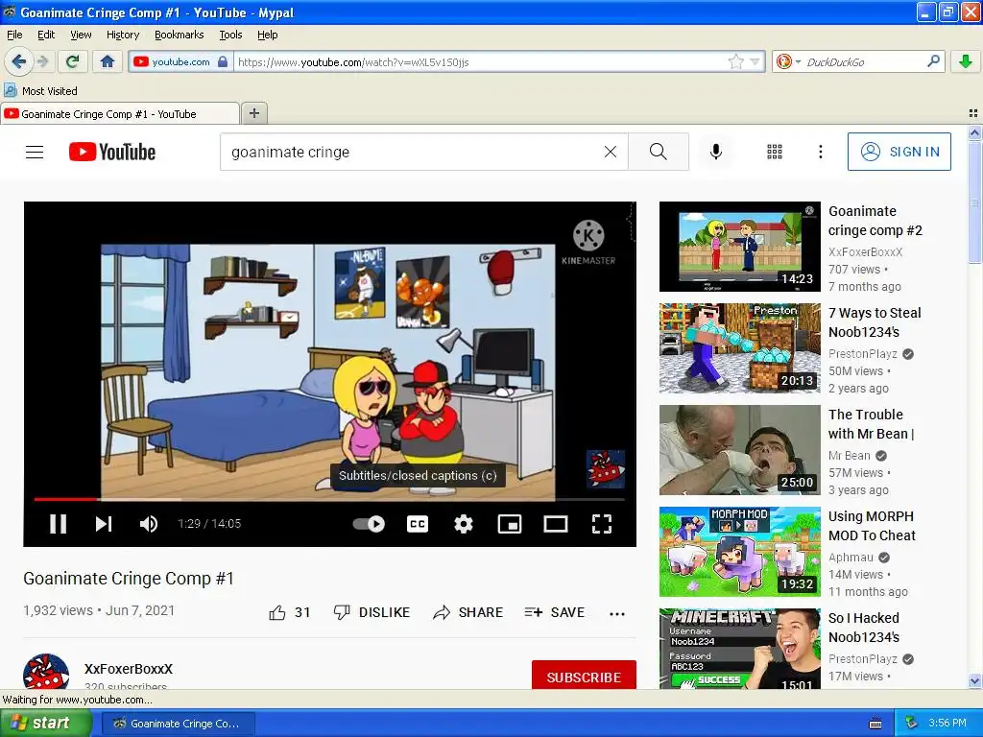
Task: Clear the YouTube search query with X
Action: tap(610, 152)
